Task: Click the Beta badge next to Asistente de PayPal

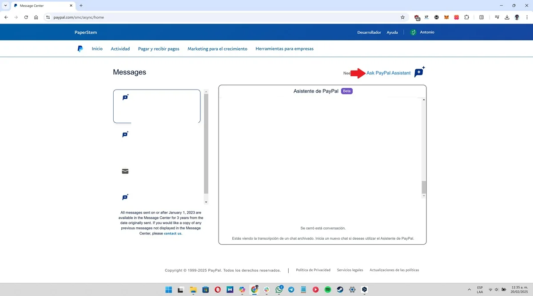Action: click(346, 91)
